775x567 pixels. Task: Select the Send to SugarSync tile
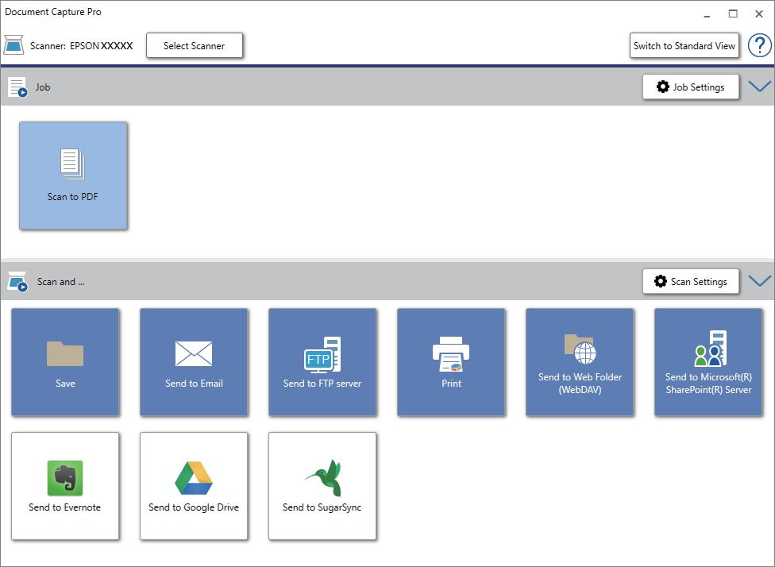[x=322, y=486]
